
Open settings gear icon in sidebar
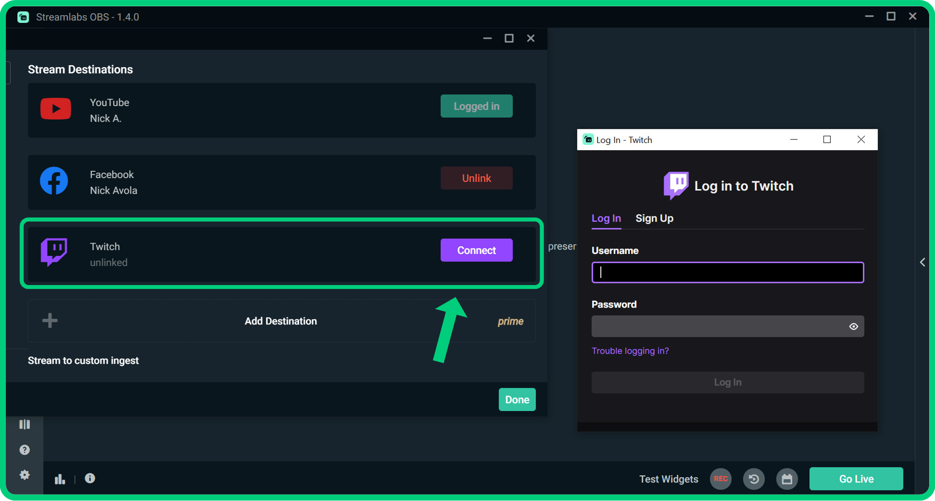click(24, 475)
